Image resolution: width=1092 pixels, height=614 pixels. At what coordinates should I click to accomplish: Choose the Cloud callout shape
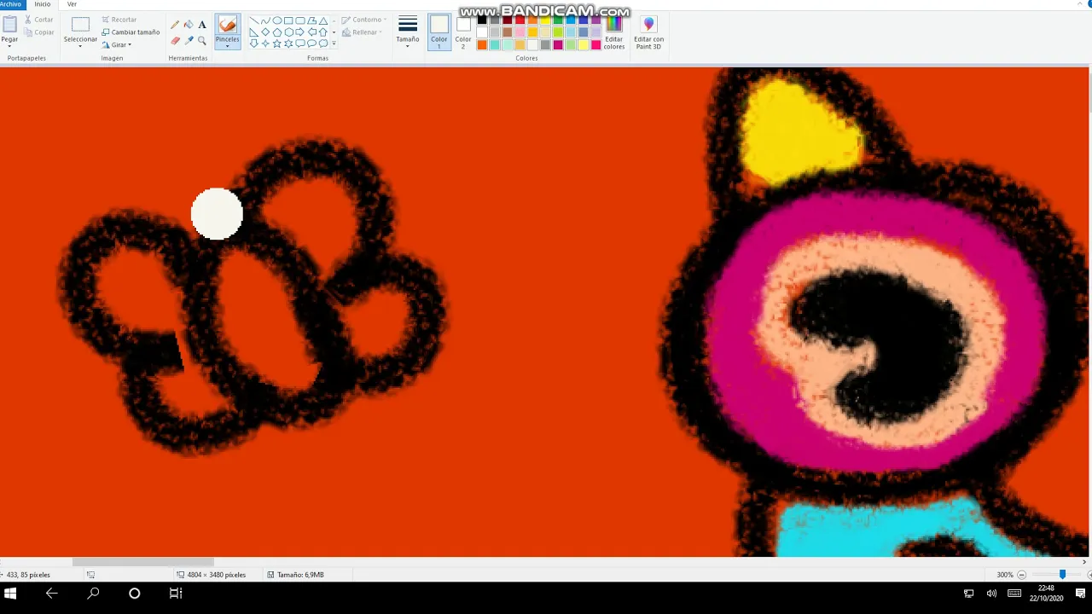[323, 43]
